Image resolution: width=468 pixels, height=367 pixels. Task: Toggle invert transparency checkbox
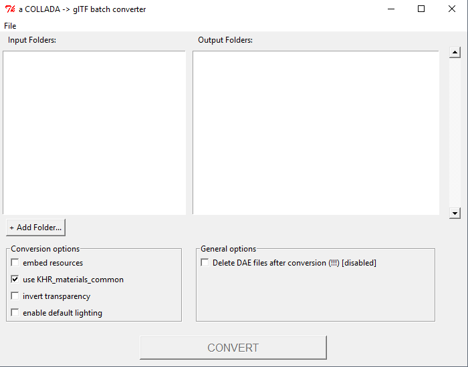click(15, 296)
